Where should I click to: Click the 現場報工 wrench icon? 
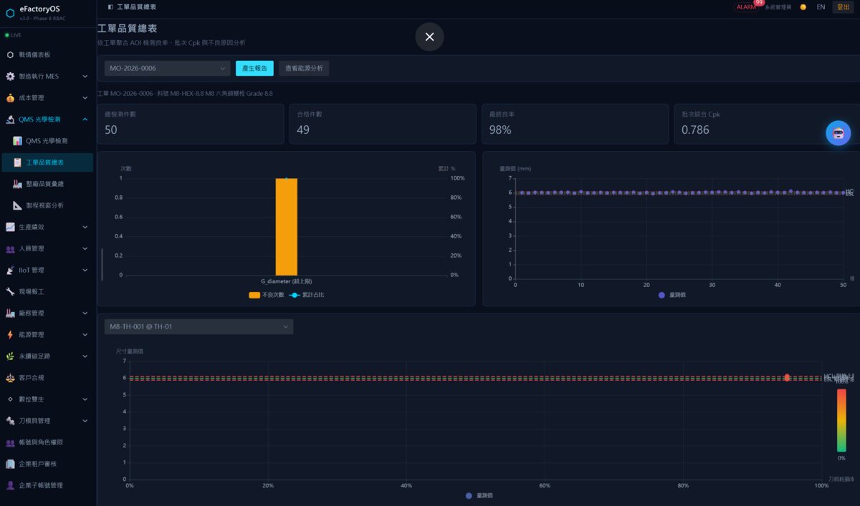pos(10,291)
